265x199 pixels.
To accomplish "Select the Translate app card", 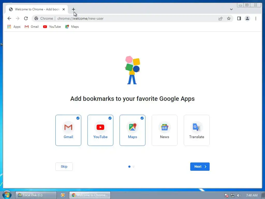I will tap(197, 130).
